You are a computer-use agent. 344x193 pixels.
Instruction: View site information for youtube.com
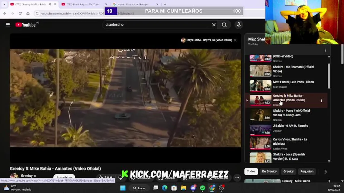37,13
